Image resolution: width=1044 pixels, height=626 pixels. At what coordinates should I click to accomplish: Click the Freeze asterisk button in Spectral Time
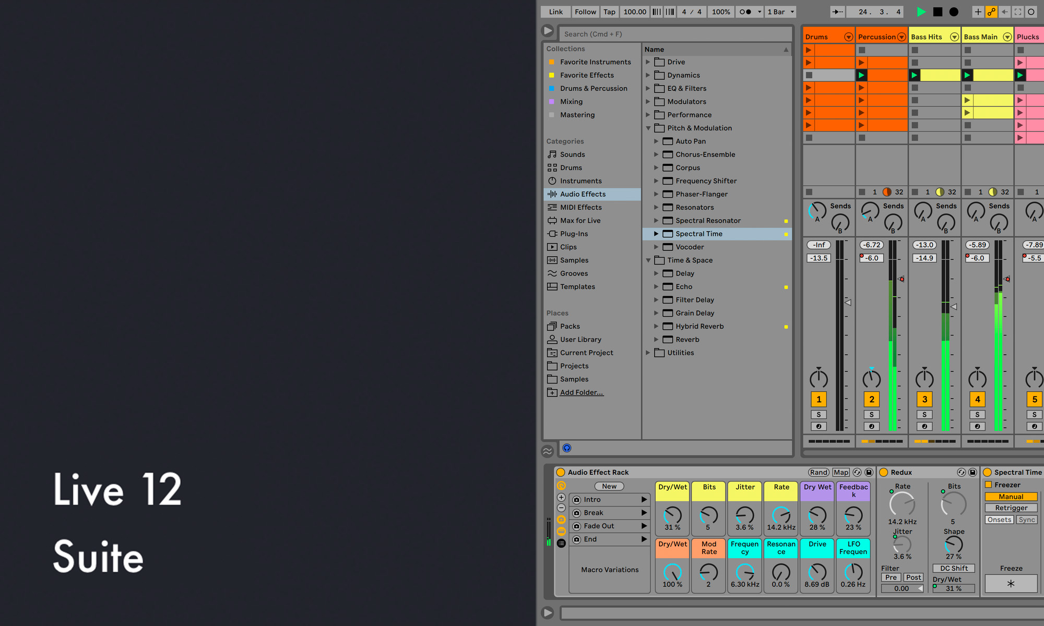pos(1011,584)
